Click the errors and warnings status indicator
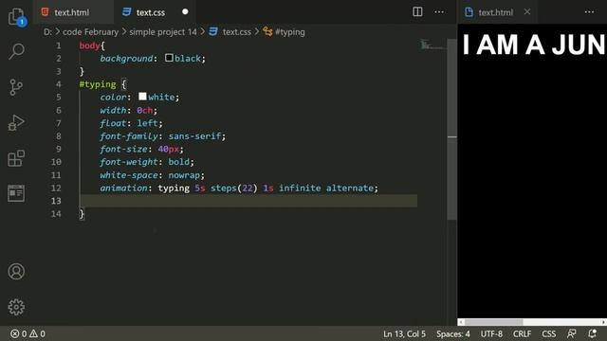 (x=28, y=333)
